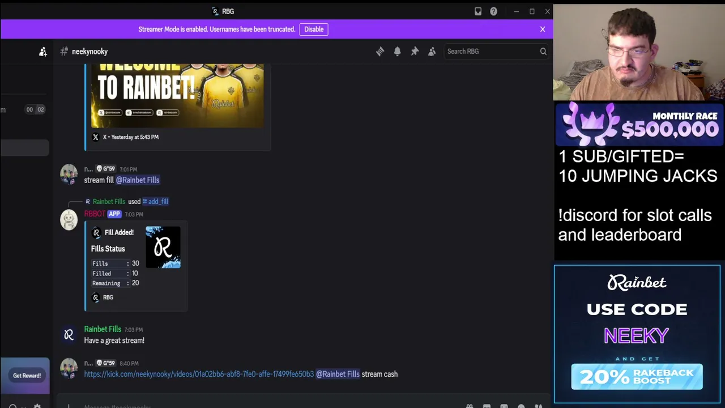The width and height of the screenshot is (725, 408).
Task: Click the green Rainbet Fills username
Action: click(x=103, y=329)
